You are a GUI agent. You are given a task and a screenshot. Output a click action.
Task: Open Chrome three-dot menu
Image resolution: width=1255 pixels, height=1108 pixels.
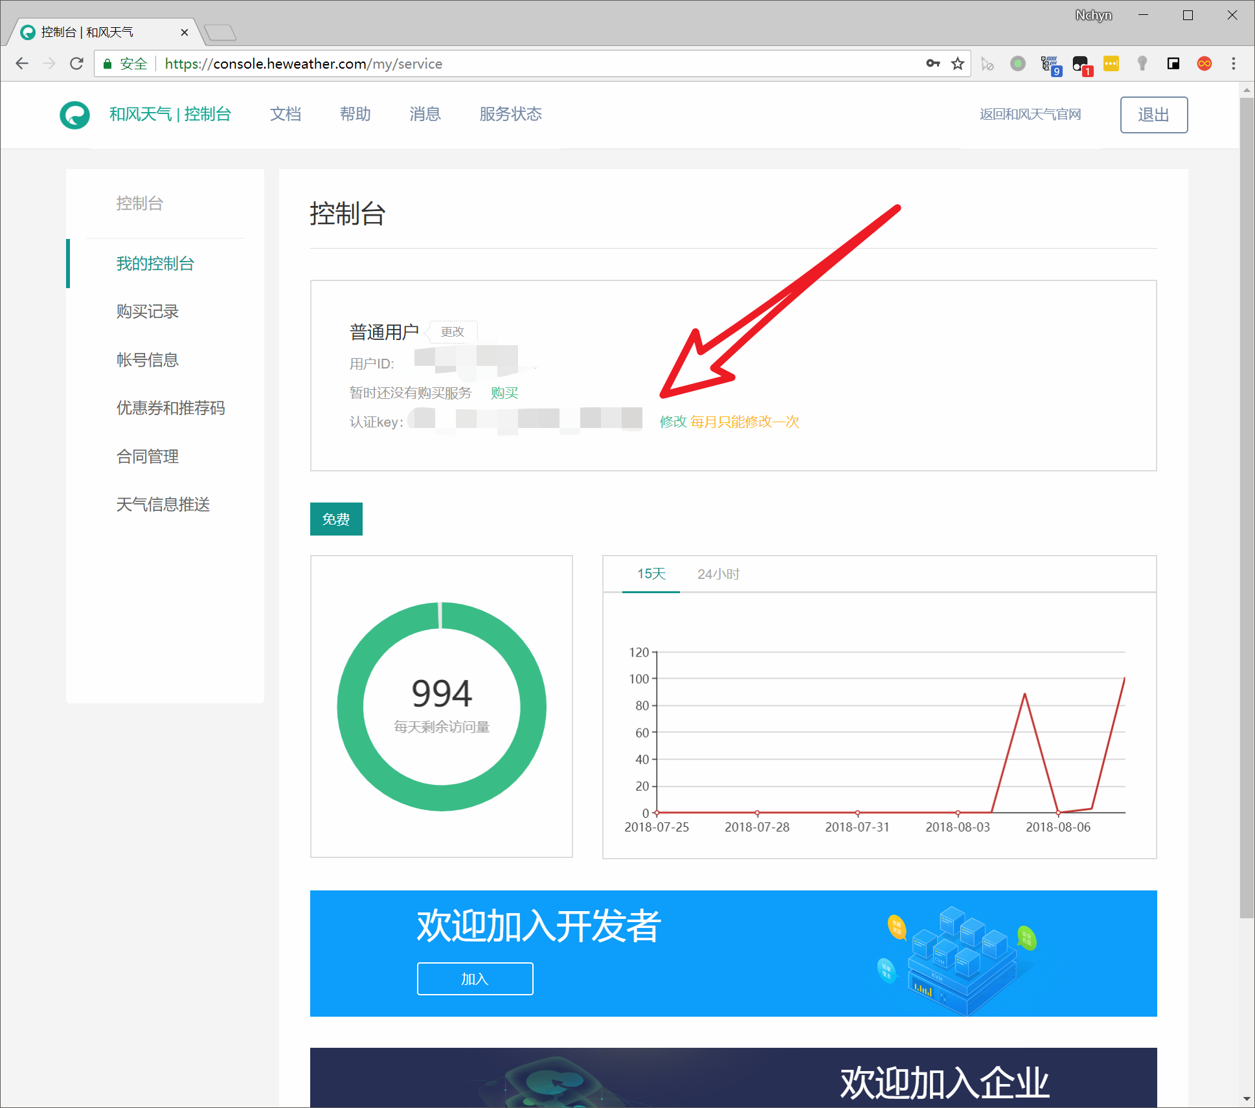point(1234,63)
